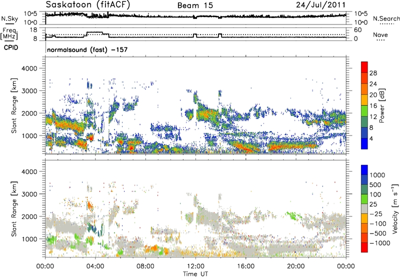Click the green velocity patch near 20:00
The image size is (400, 277).
click(x=294, y=215)
